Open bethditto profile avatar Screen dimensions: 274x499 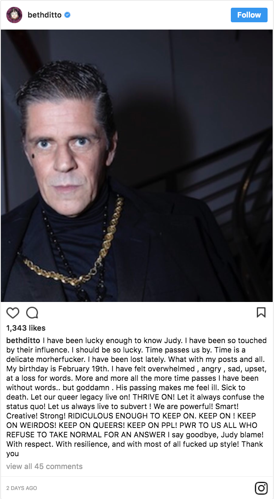click(14, 15)
